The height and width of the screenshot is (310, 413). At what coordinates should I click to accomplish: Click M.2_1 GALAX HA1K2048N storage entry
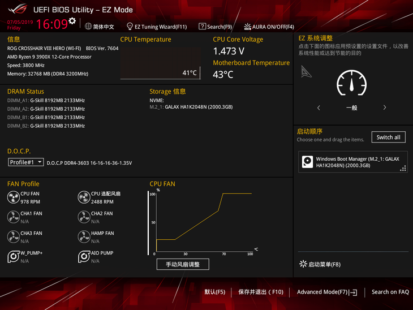(191, 107)
